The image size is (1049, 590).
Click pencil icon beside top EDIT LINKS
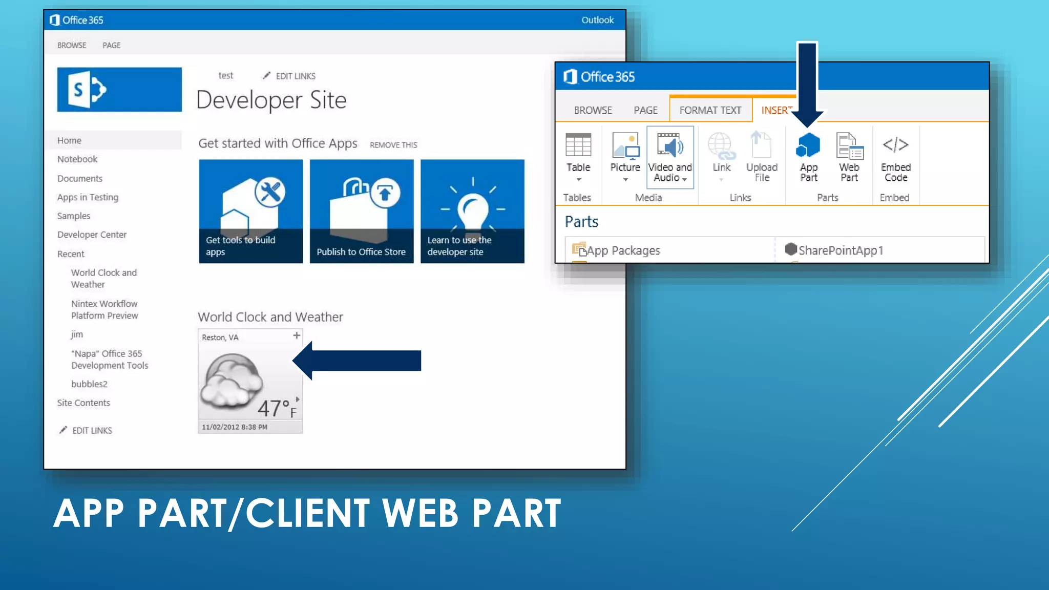click(x=266, y=76)
